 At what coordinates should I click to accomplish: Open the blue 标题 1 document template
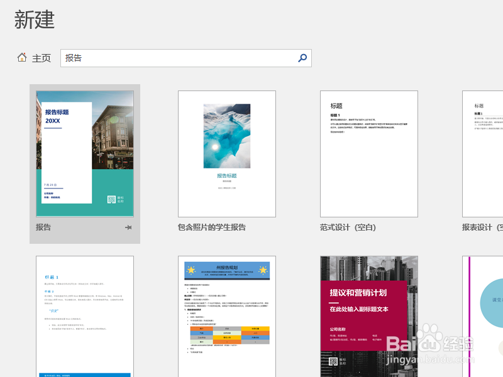85,317
